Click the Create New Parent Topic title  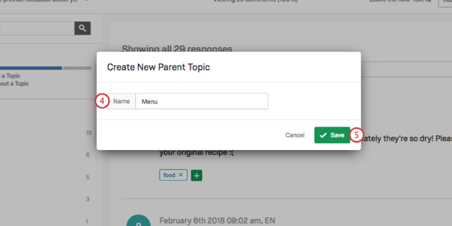(158, 67)
